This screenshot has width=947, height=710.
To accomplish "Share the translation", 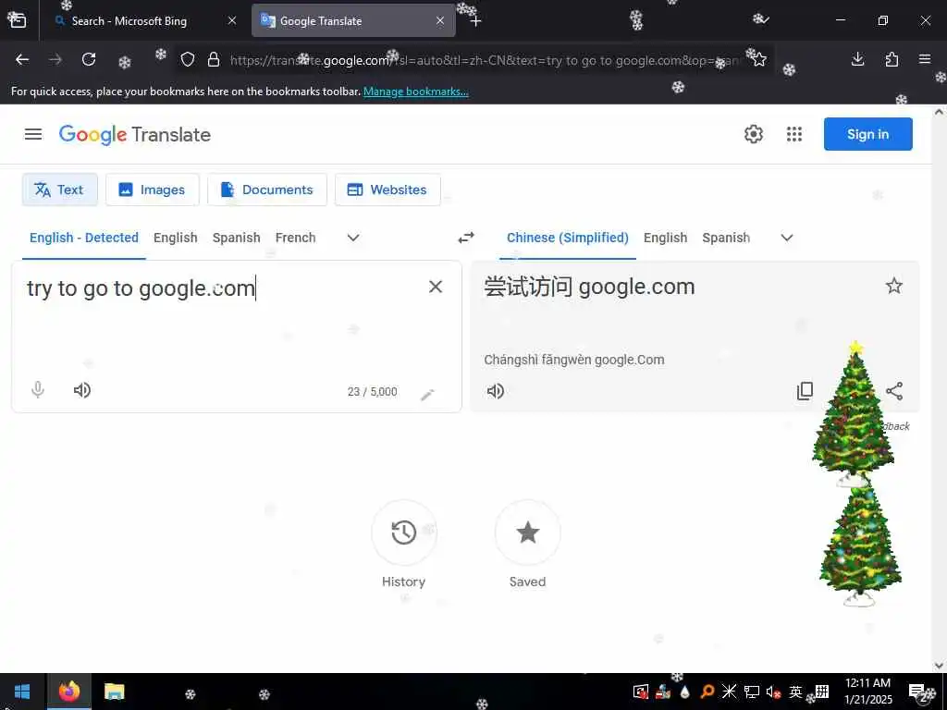I will coord(894,391).
